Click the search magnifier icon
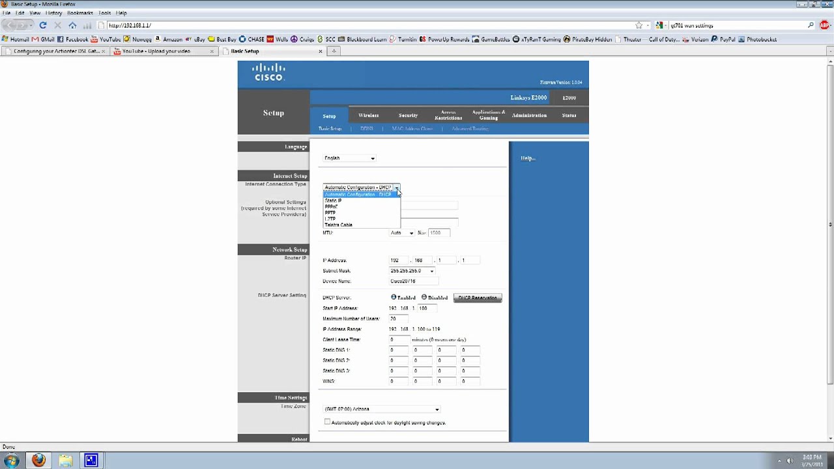834x469 pixels. [811, 25]
